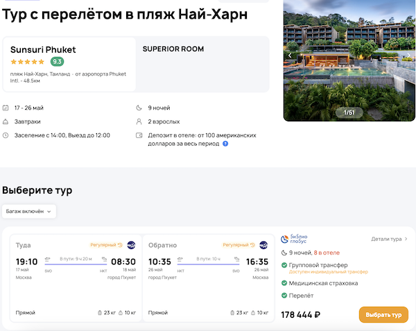Click the airline logo on Обратно flight
The image size is (416, 331).
pos(263,245)
